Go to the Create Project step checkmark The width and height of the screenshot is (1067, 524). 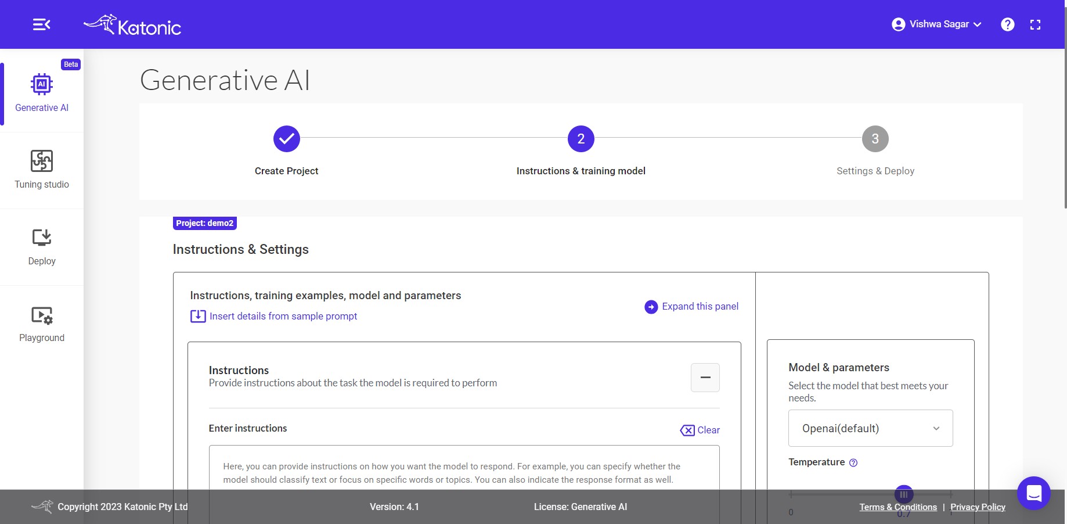[x=287, y=139]
